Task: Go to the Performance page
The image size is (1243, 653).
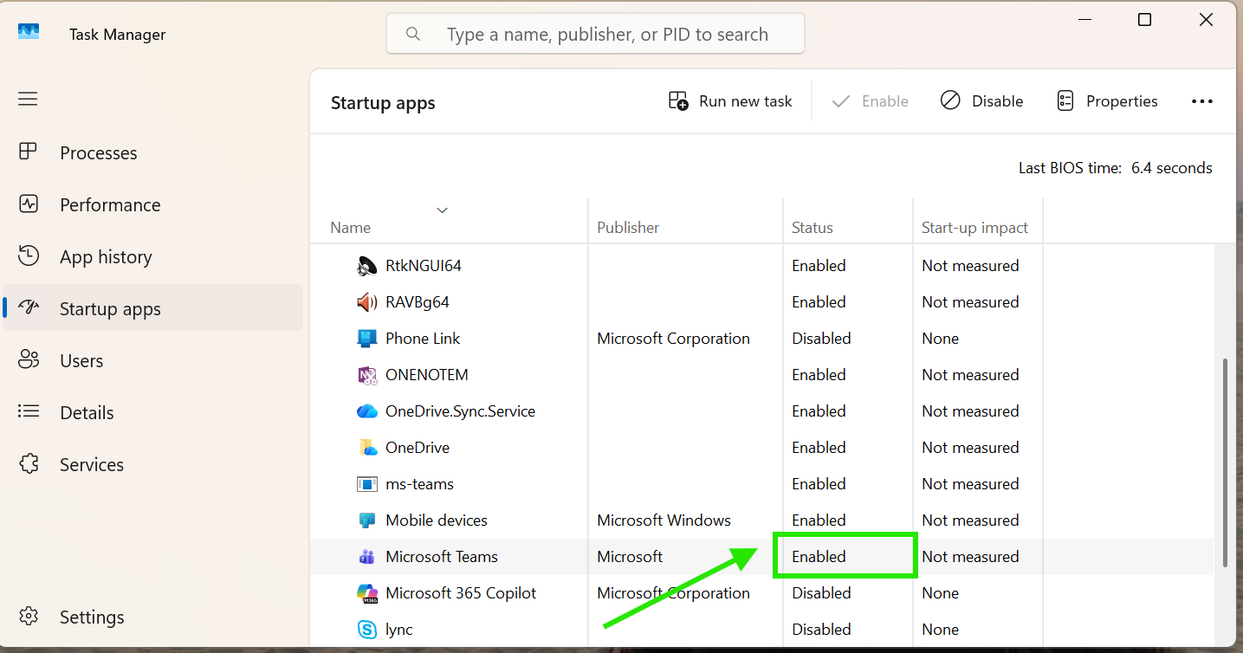Action: (x=153, y=204)
